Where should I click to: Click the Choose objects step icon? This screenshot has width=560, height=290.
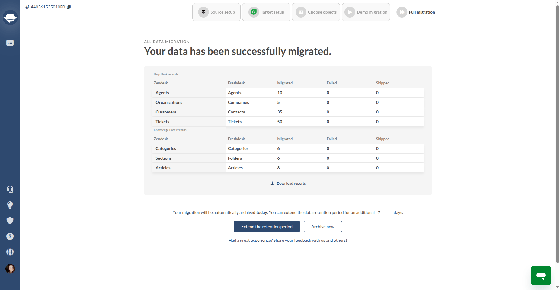301,12
